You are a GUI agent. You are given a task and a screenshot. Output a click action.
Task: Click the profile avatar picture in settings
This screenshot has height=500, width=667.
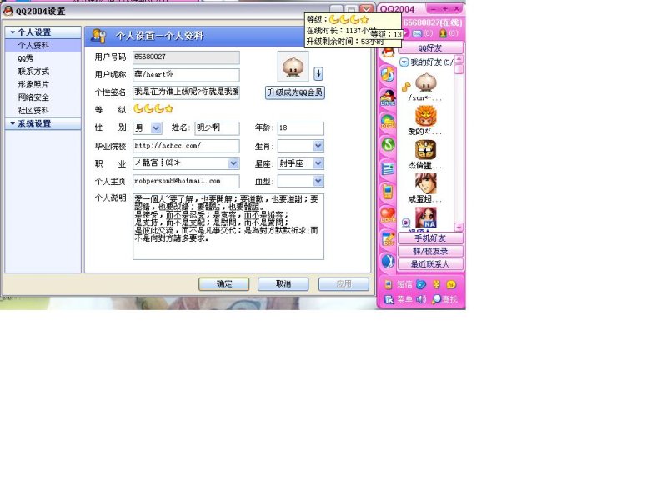(x=293, y=67)
